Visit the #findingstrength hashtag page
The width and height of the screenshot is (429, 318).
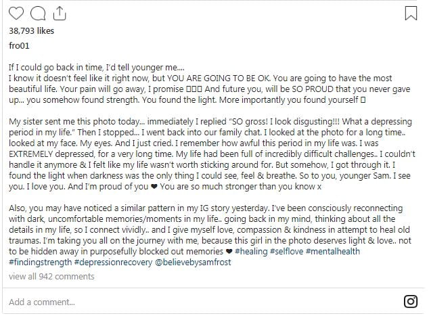coord(40,262)
